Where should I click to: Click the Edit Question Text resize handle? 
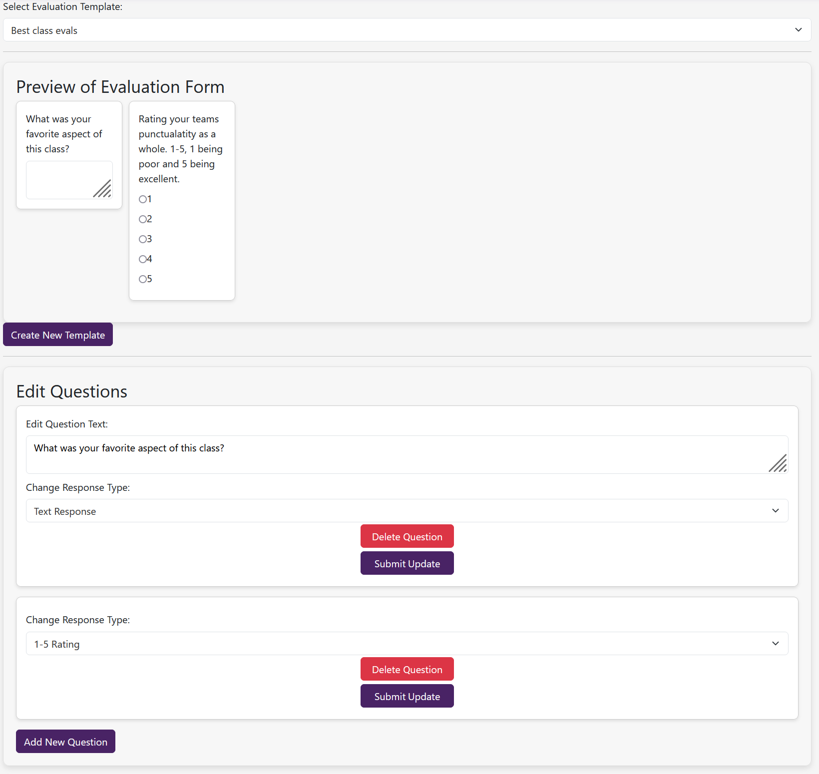click(778, 463)
